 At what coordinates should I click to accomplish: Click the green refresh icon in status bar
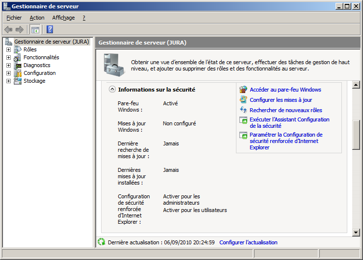pos(102,242)
